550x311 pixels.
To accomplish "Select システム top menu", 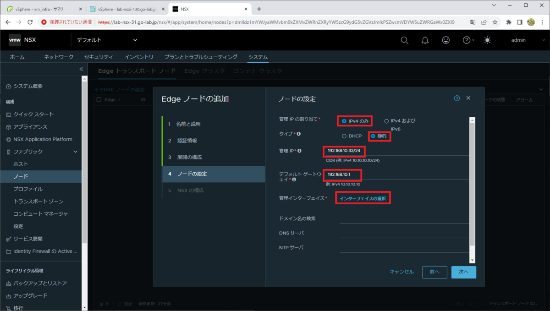I will click(x=258, y=57).
